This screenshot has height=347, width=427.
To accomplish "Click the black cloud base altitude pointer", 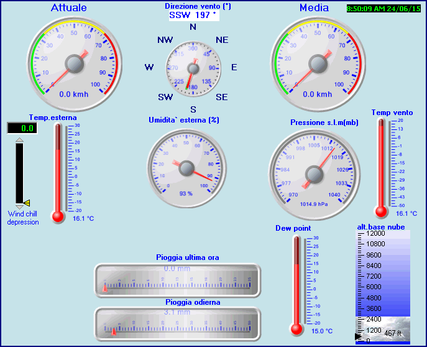I will click(357, 336).
